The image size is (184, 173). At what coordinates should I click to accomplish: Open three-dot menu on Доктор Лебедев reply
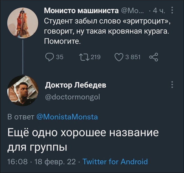point(172,85)
